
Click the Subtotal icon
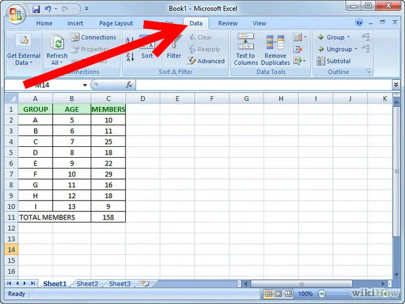point(320,61)
